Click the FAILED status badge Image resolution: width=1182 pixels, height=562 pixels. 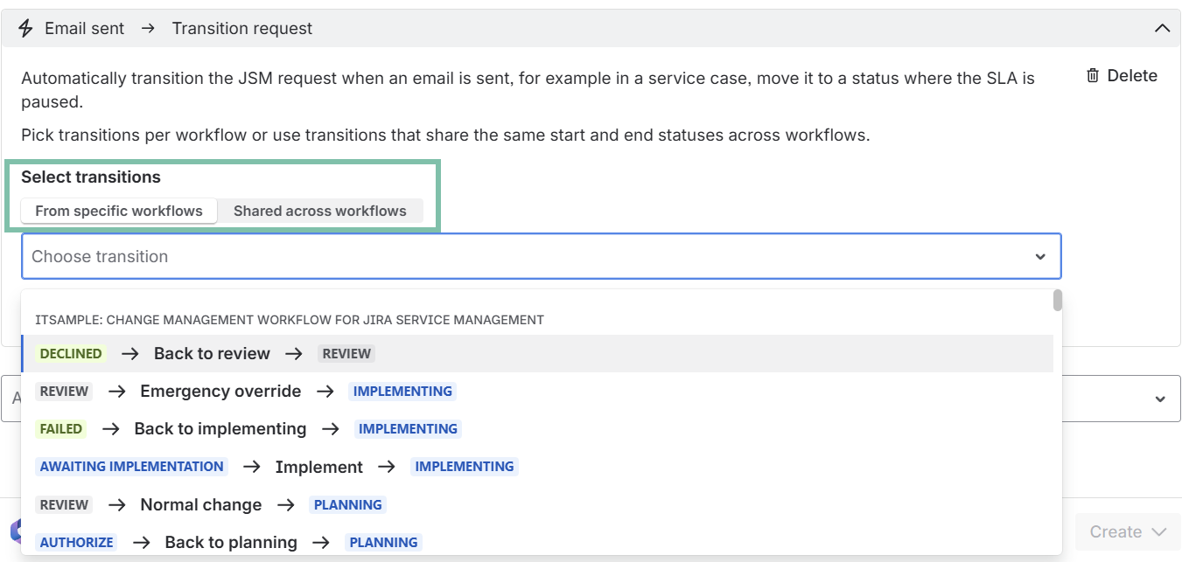coord(61,429)
